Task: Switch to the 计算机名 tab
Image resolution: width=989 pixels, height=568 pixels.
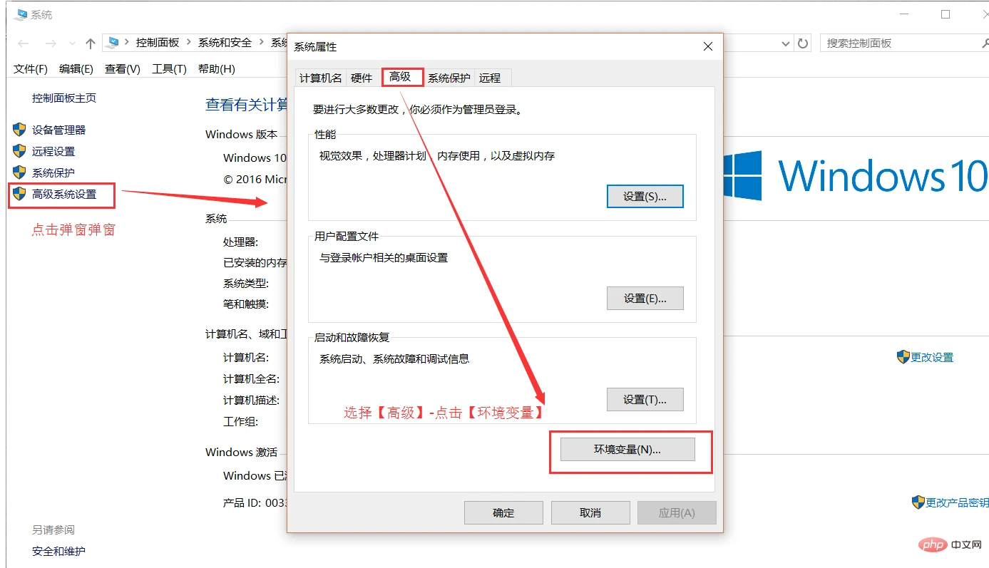Action: pyautogui.click(x=320, y=77)
